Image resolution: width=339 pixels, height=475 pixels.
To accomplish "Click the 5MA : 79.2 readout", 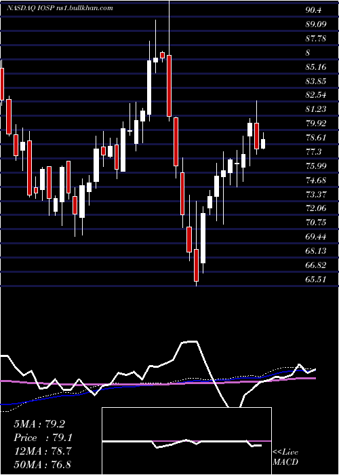I will [x=39, y=424].
